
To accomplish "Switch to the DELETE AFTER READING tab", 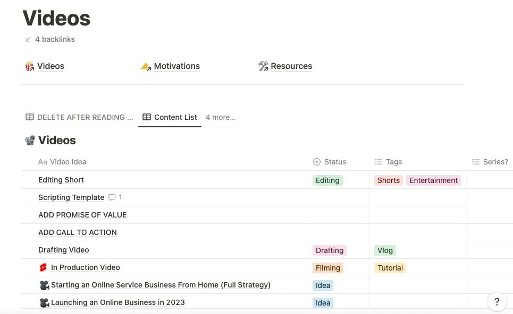I will point(85,117).
